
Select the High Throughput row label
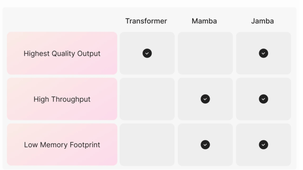pyautogui.click(x=62, y=99)
